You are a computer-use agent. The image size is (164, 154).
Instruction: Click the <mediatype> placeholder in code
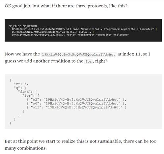coord(86,35)
